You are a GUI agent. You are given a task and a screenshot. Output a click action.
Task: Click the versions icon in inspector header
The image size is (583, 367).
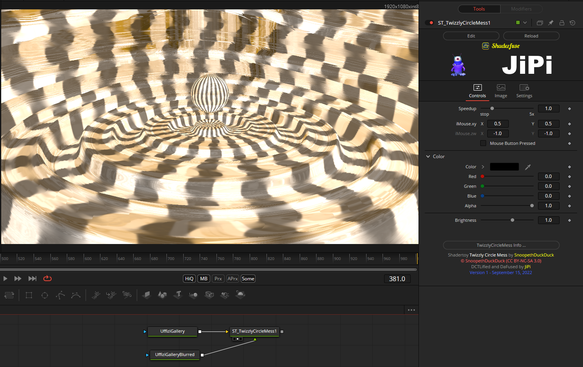[x=540, y=23]
